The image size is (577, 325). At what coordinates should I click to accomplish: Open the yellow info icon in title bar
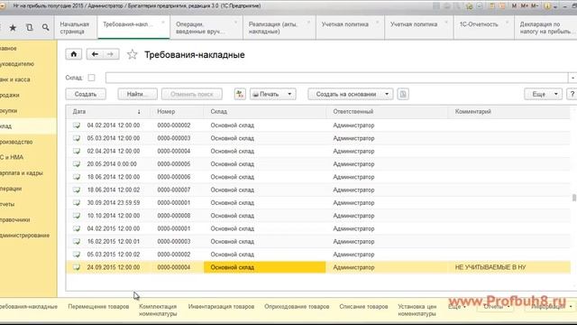click(547, 6)
